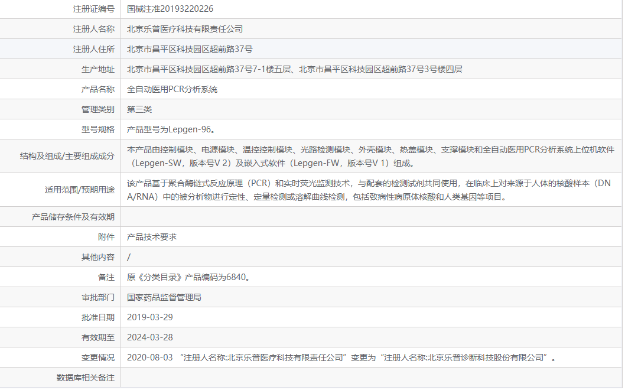Select the address 北京市昌平区科技园区超前路37号

pyautogui.click(x=190, y=49)
